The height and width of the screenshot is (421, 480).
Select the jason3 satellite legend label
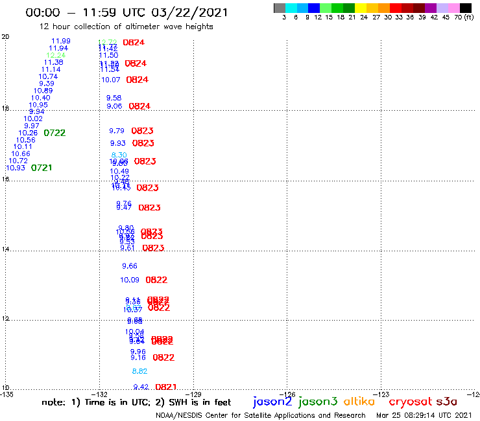pyautogui.click(x=318, y=402)
